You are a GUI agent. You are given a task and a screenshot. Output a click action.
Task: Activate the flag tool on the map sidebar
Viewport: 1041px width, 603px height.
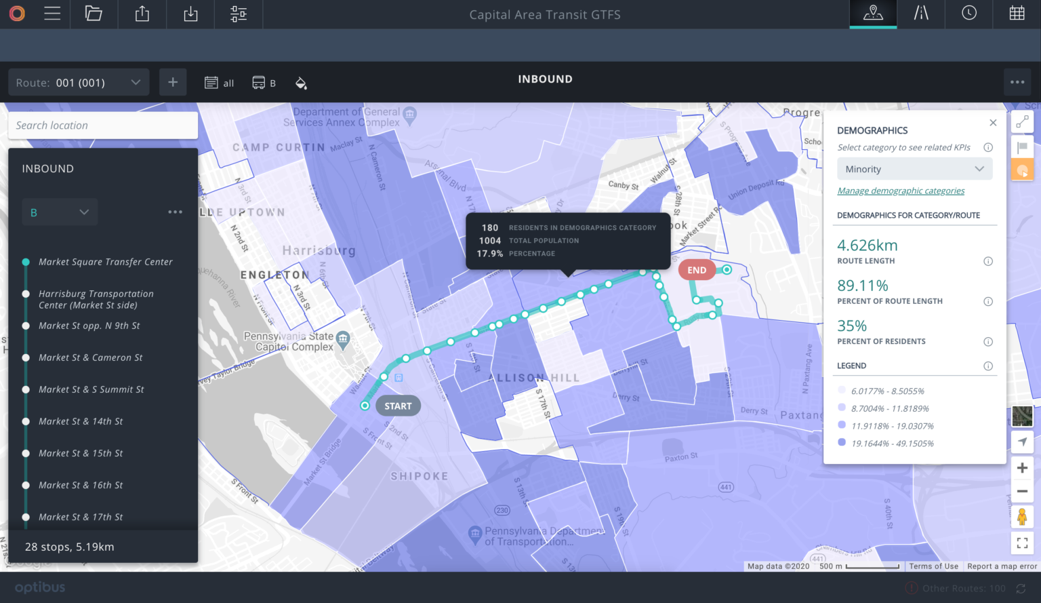[x=1022, y=146]
